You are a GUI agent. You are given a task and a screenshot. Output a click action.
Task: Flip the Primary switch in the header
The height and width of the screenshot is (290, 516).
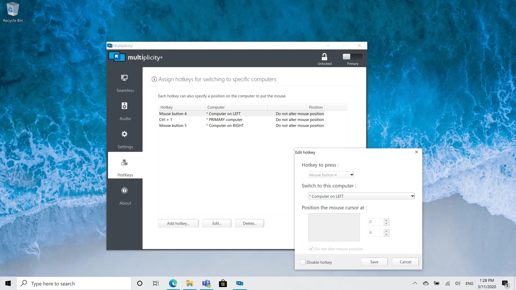click(x=352, y=56)
